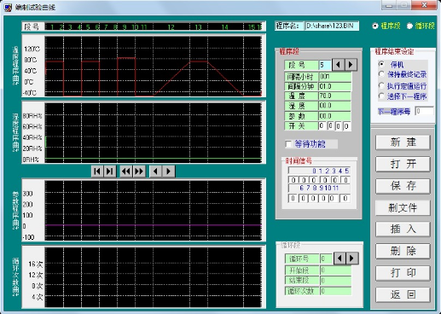
Task: Click the 湿度 field showing 00.0
Action: click(334, 106)
